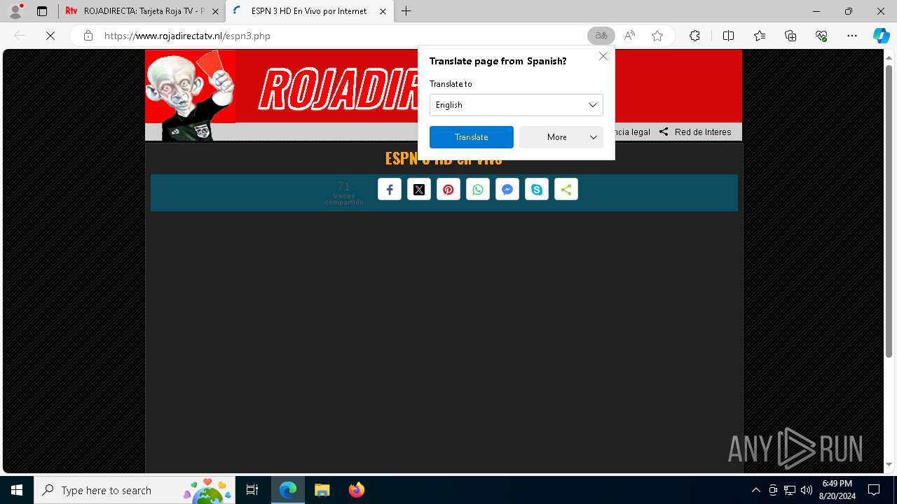Screen dimensions: 897x504
Task: Toggle the Split screen icon
Action: 728,36
